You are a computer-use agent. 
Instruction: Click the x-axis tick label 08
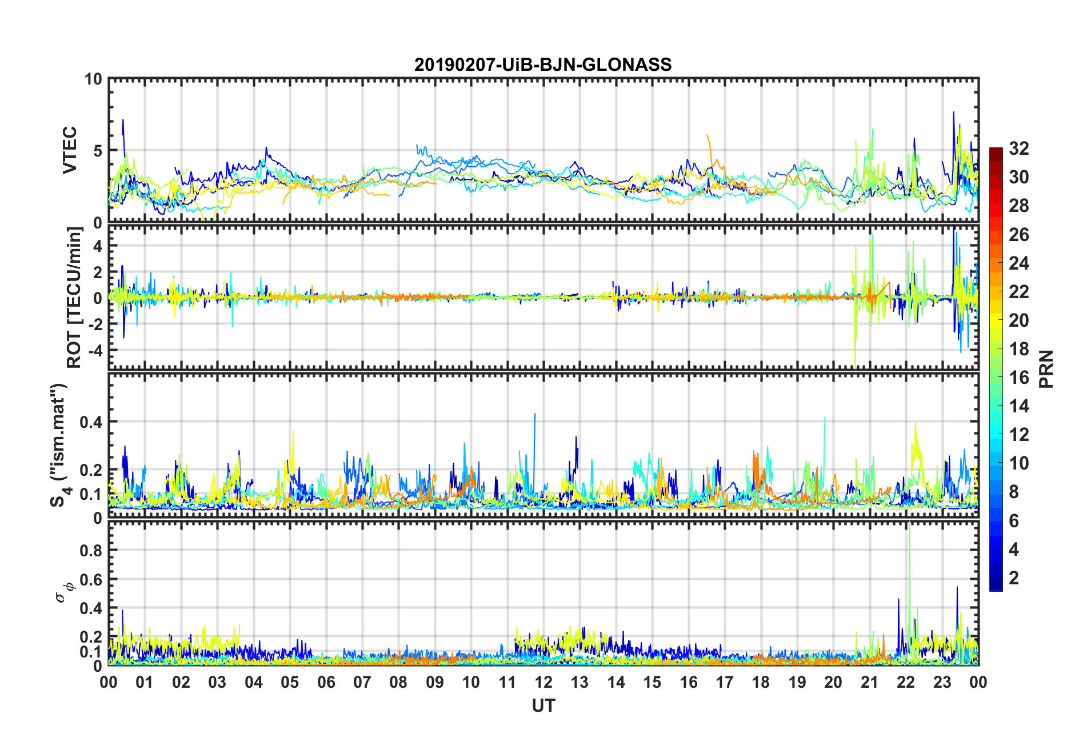[x=398, y=682]
